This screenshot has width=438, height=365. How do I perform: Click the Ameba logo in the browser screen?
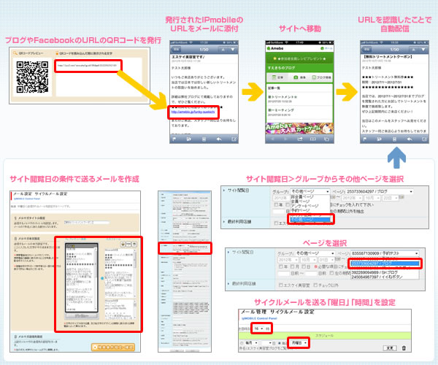pos(275,48)
